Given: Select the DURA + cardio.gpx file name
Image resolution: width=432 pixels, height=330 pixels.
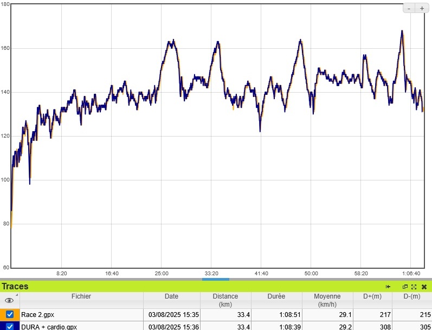Looking at the screenshot, I should tap(49, 327).
